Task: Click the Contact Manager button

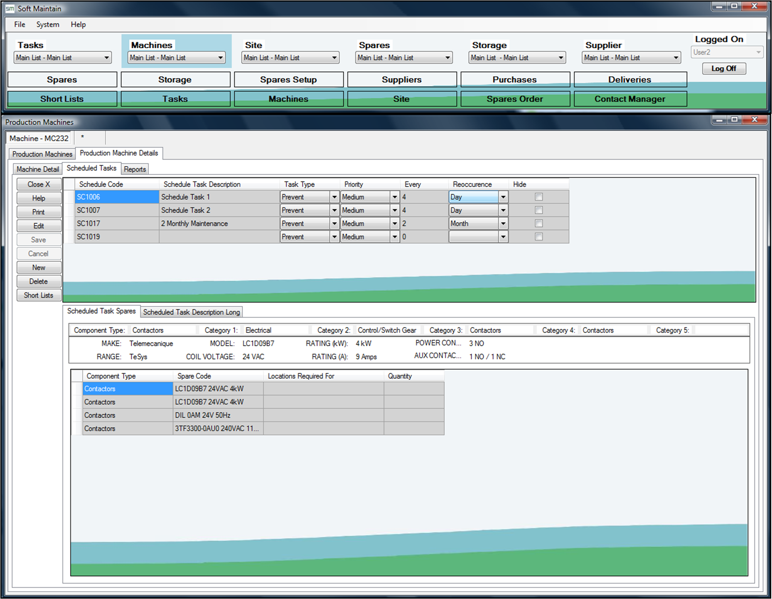Action: click(630, 99)
